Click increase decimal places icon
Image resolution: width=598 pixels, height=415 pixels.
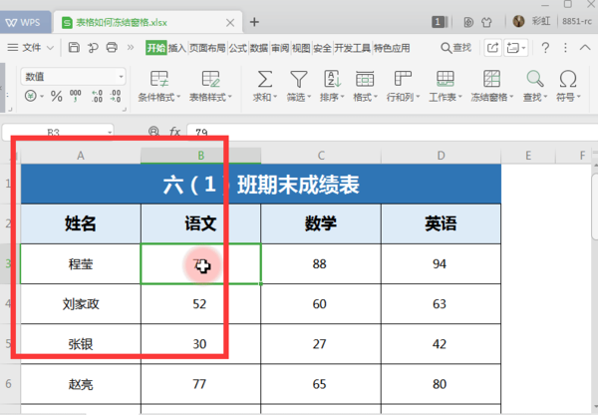[97, 96]
